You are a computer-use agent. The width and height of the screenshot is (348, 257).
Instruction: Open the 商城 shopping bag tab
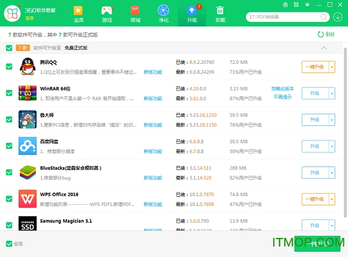135,15
